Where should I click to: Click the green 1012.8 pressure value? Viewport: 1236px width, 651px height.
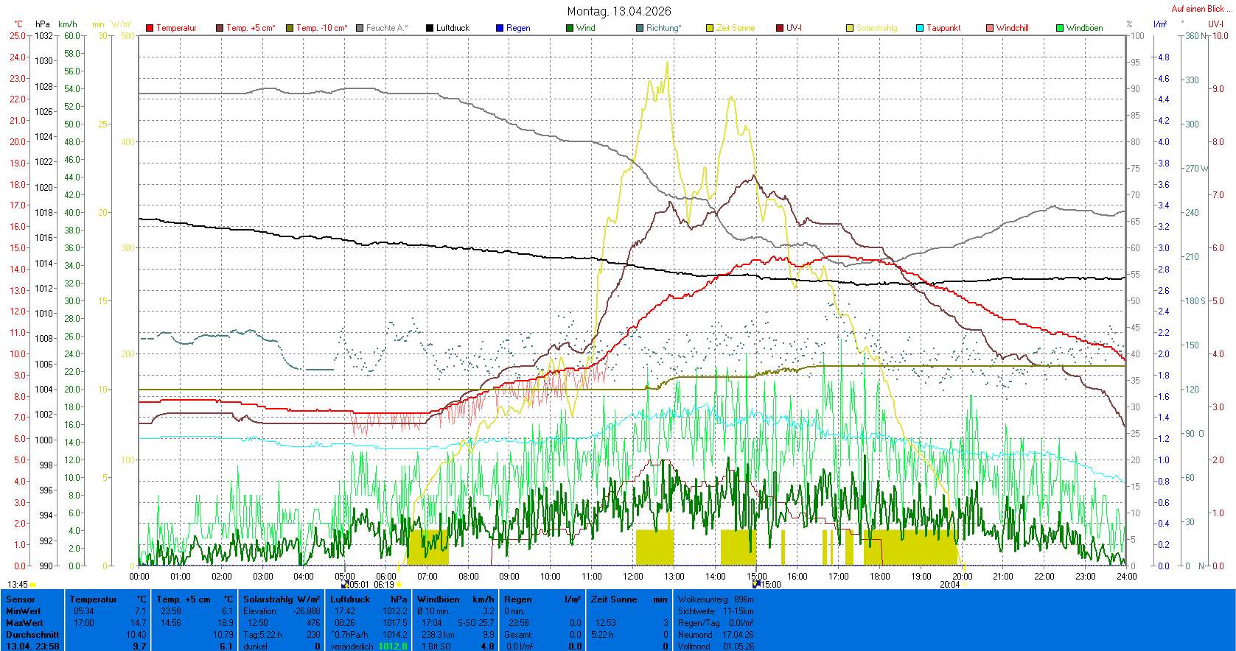392,647
